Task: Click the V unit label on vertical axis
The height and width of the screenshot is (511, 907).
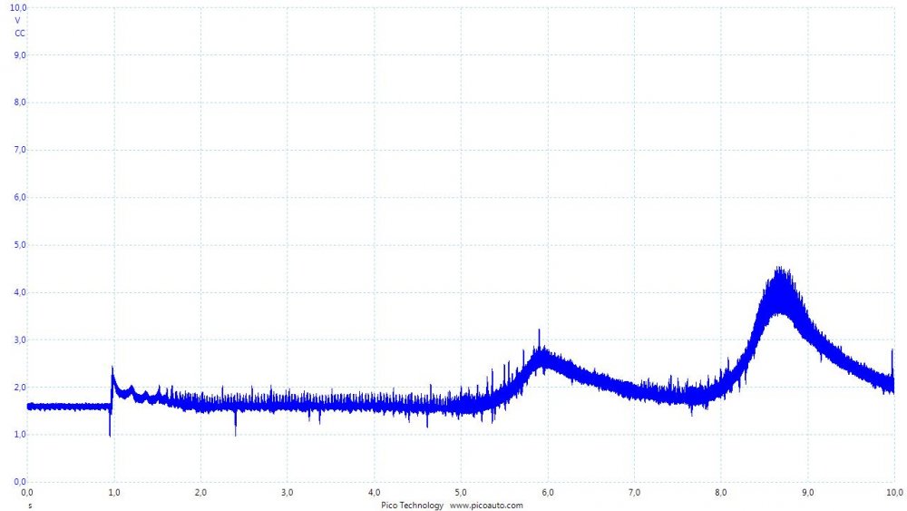Action: pyautogui.click(x=17, y=20)
